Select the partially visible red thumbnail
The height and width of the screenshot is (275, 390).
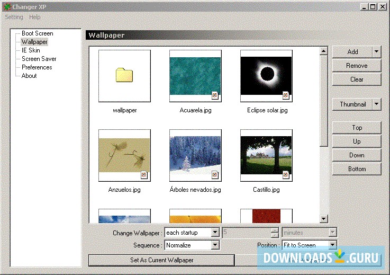tap(266, 216)
